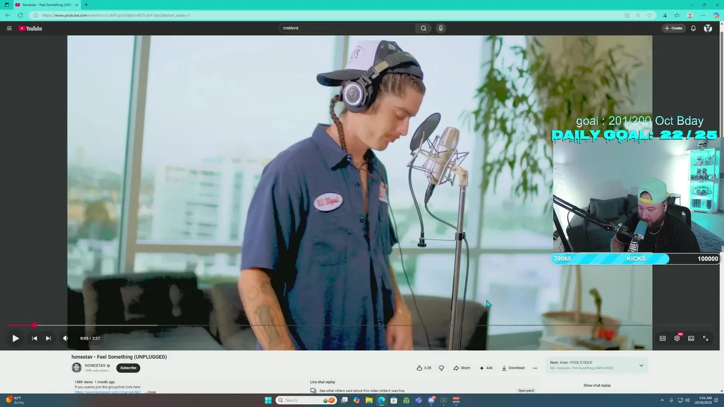Image resolution: width=724 pixels, height=407 pixels.
Task: Show hidden system tray icons
Action: (x=662, y=400)
